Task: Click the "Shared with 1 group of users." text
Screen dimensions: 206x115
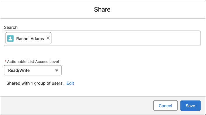Action: 35,83
